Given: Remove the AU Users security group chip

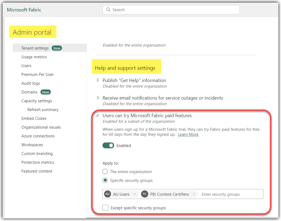Looking at the screenshot, I should point(135,194).
